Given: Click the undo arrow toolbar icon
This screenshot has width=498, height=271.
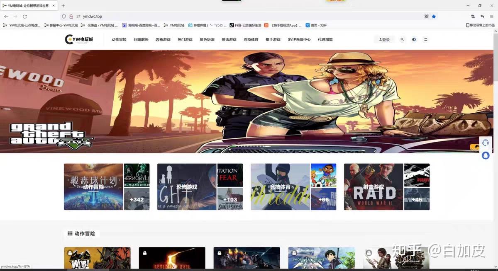Looking at the screenshot, I should click(482, 16).
